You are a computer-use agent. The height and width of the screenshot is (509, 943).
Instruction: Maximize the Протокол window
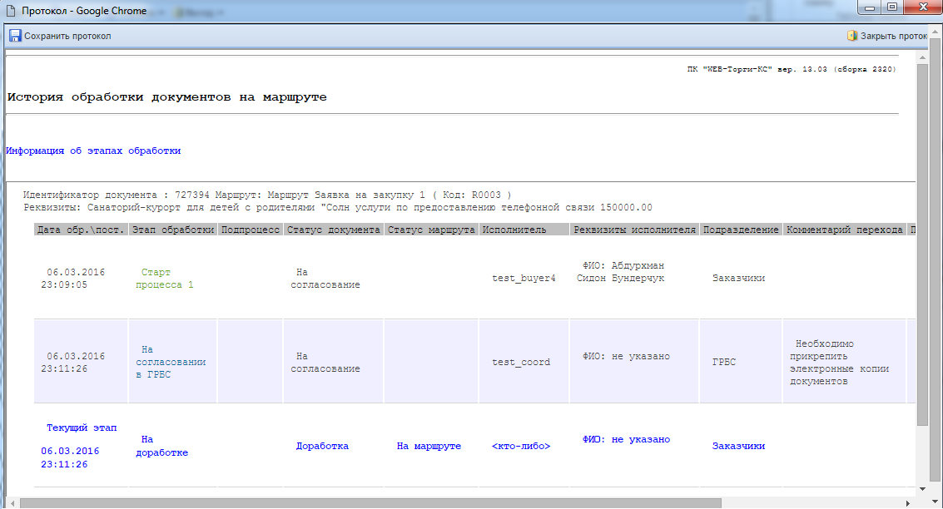pos(891,8)
